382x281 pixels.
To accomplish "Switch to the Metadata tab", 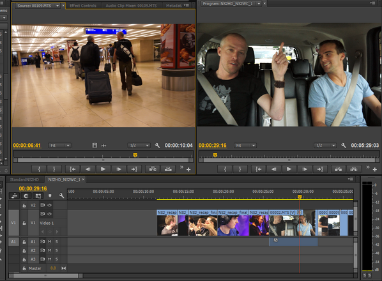I will pos(174,6).
